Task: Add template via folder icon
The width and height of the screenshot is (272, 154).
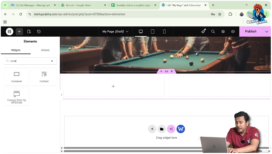Action: [x=161, y=129]
